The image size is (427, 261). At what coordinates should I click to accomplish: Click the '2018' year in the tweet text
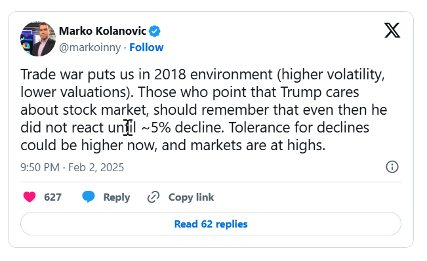click(x=170, y=74)
